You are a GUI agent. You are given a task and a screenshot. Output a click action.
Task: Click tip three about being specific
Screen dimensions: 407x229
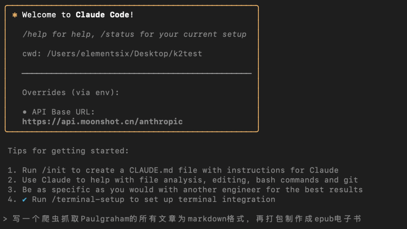coord(185,190)
